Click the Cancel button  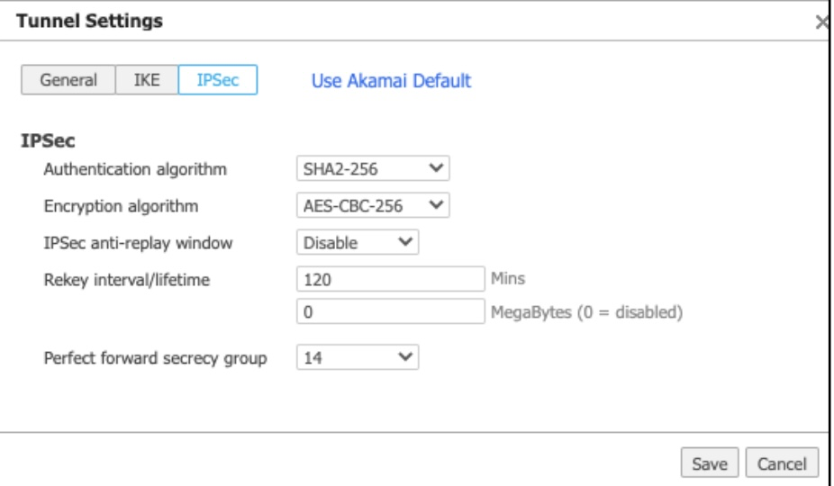(x=782, y=463)
